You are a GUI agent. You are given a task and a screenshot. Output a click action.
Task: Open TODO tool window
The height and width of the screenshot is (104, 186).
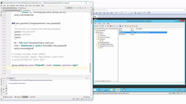click(32, 97)
